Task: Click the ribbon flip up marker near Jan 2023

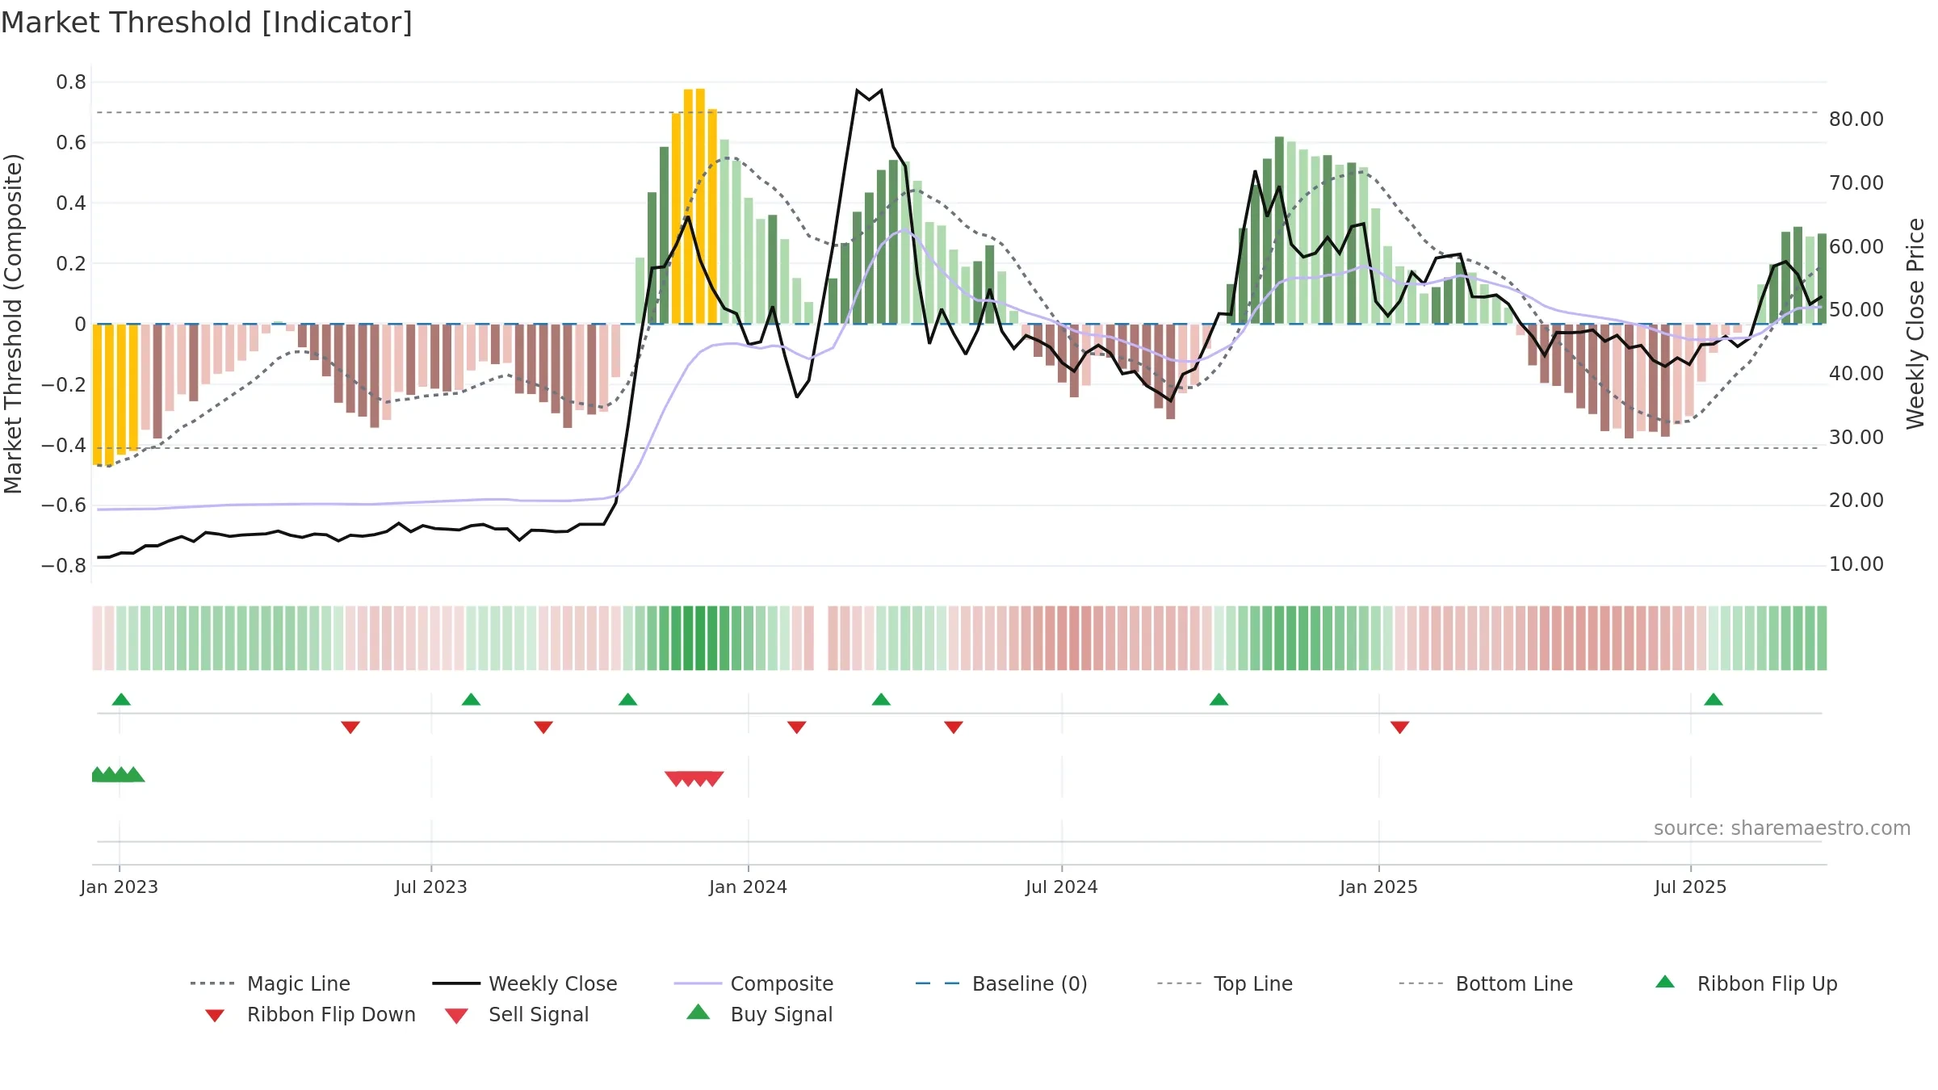Action: click(x=121, y=699)
